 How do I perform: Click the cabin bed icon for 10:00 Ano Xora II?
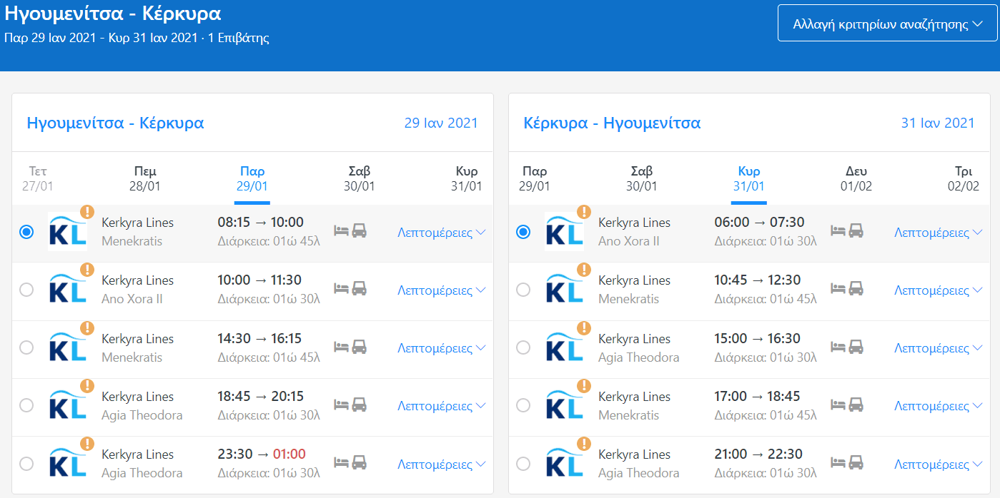pos(342,289)
